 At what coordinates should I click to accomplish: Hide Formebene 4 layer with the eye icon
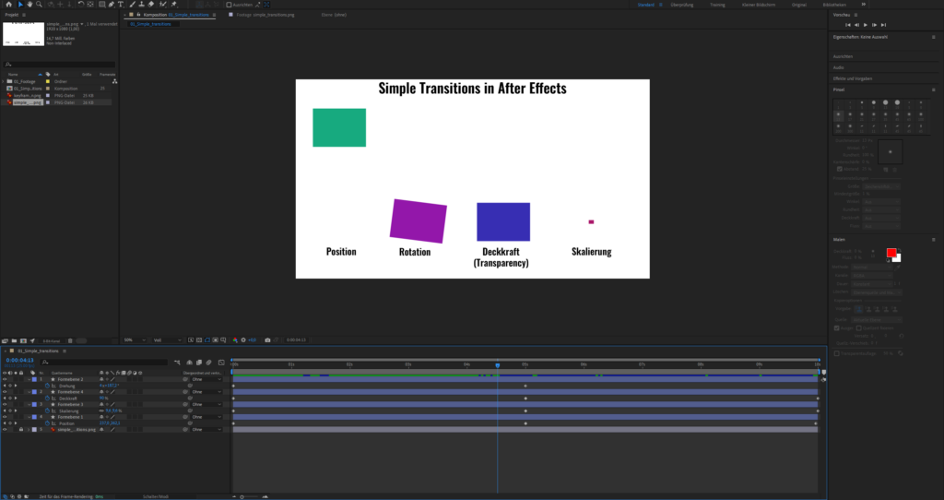pos(5,391)
